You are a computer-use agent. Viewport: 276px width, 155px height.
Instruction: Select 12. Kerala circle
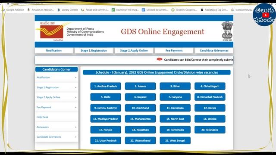(210, 108)
